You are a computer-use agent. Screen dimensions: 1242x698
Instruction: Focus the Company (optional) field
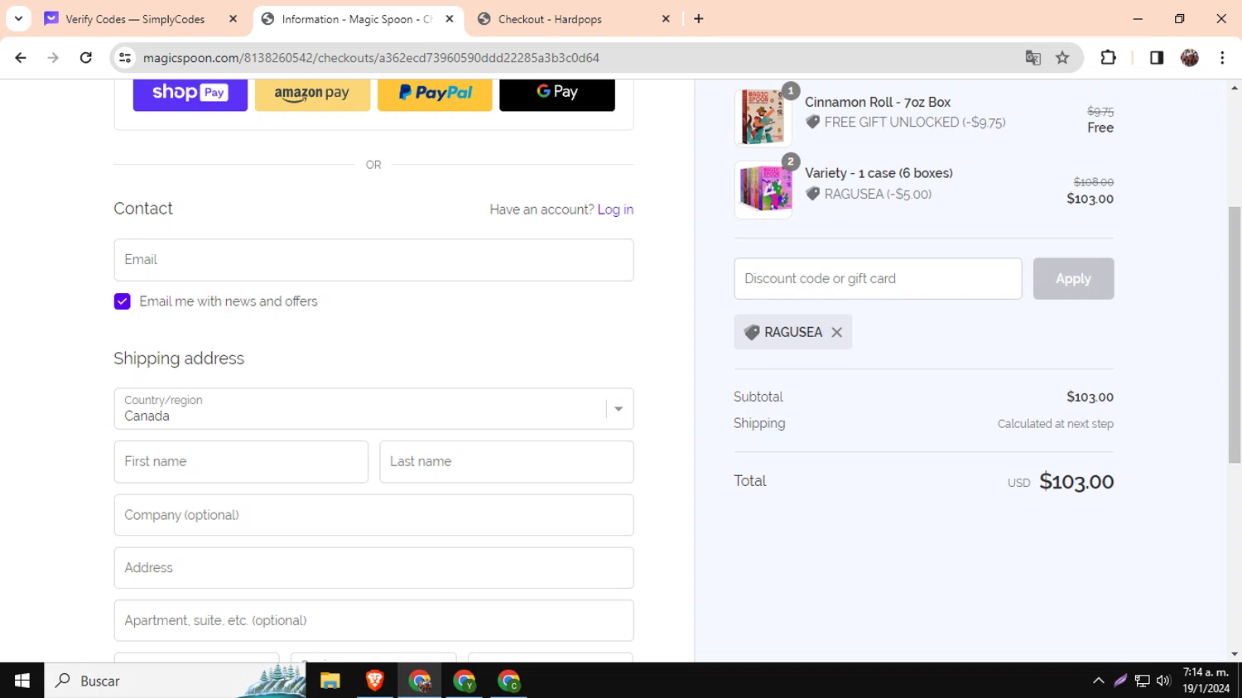pyautogui.click(x=373, y=515)
